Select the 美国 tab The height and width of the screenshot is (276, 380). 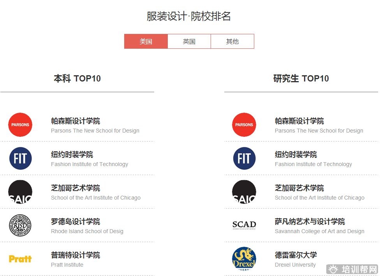pyautogui.click(x=146, y=41)
